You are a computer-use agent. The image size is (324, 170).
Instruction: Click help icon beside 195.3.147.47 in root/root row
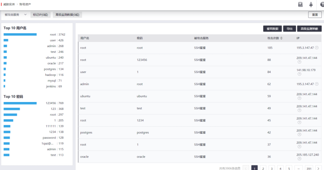click(x=317, y=48)
